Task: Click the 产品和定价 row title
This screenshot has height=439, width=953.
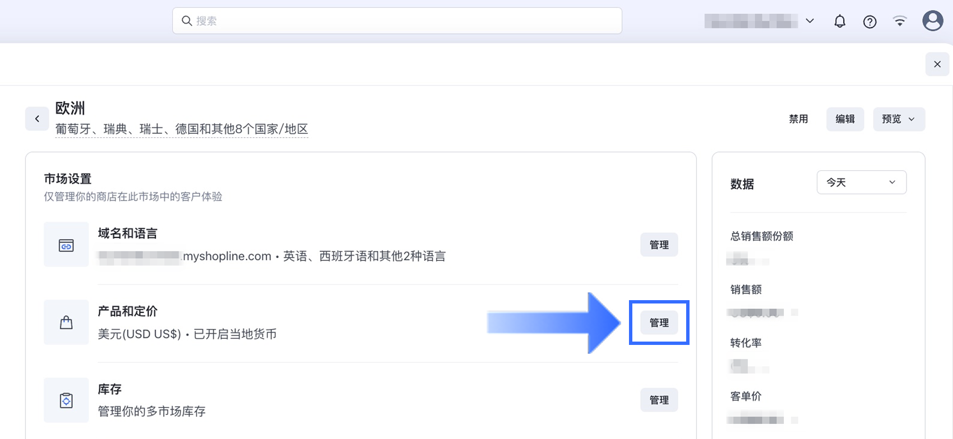Action: tap(128, 311)
